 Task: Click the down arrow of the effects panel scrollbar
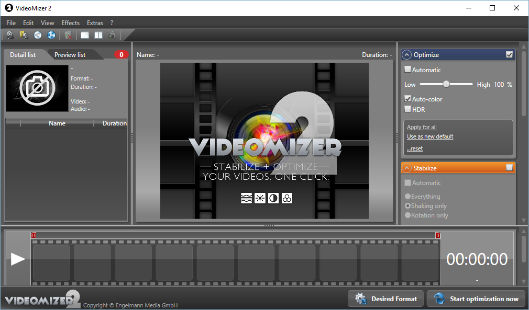pyautogui.click(x=524, y=221)
